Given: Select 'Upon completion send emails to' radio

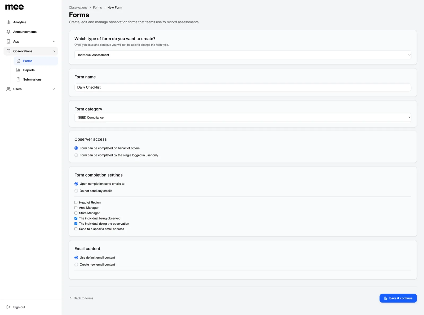Looking at the screenshot, I should [76, 184].
